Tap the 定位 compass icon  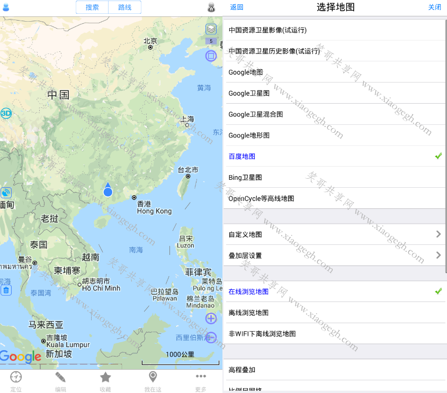16,377
